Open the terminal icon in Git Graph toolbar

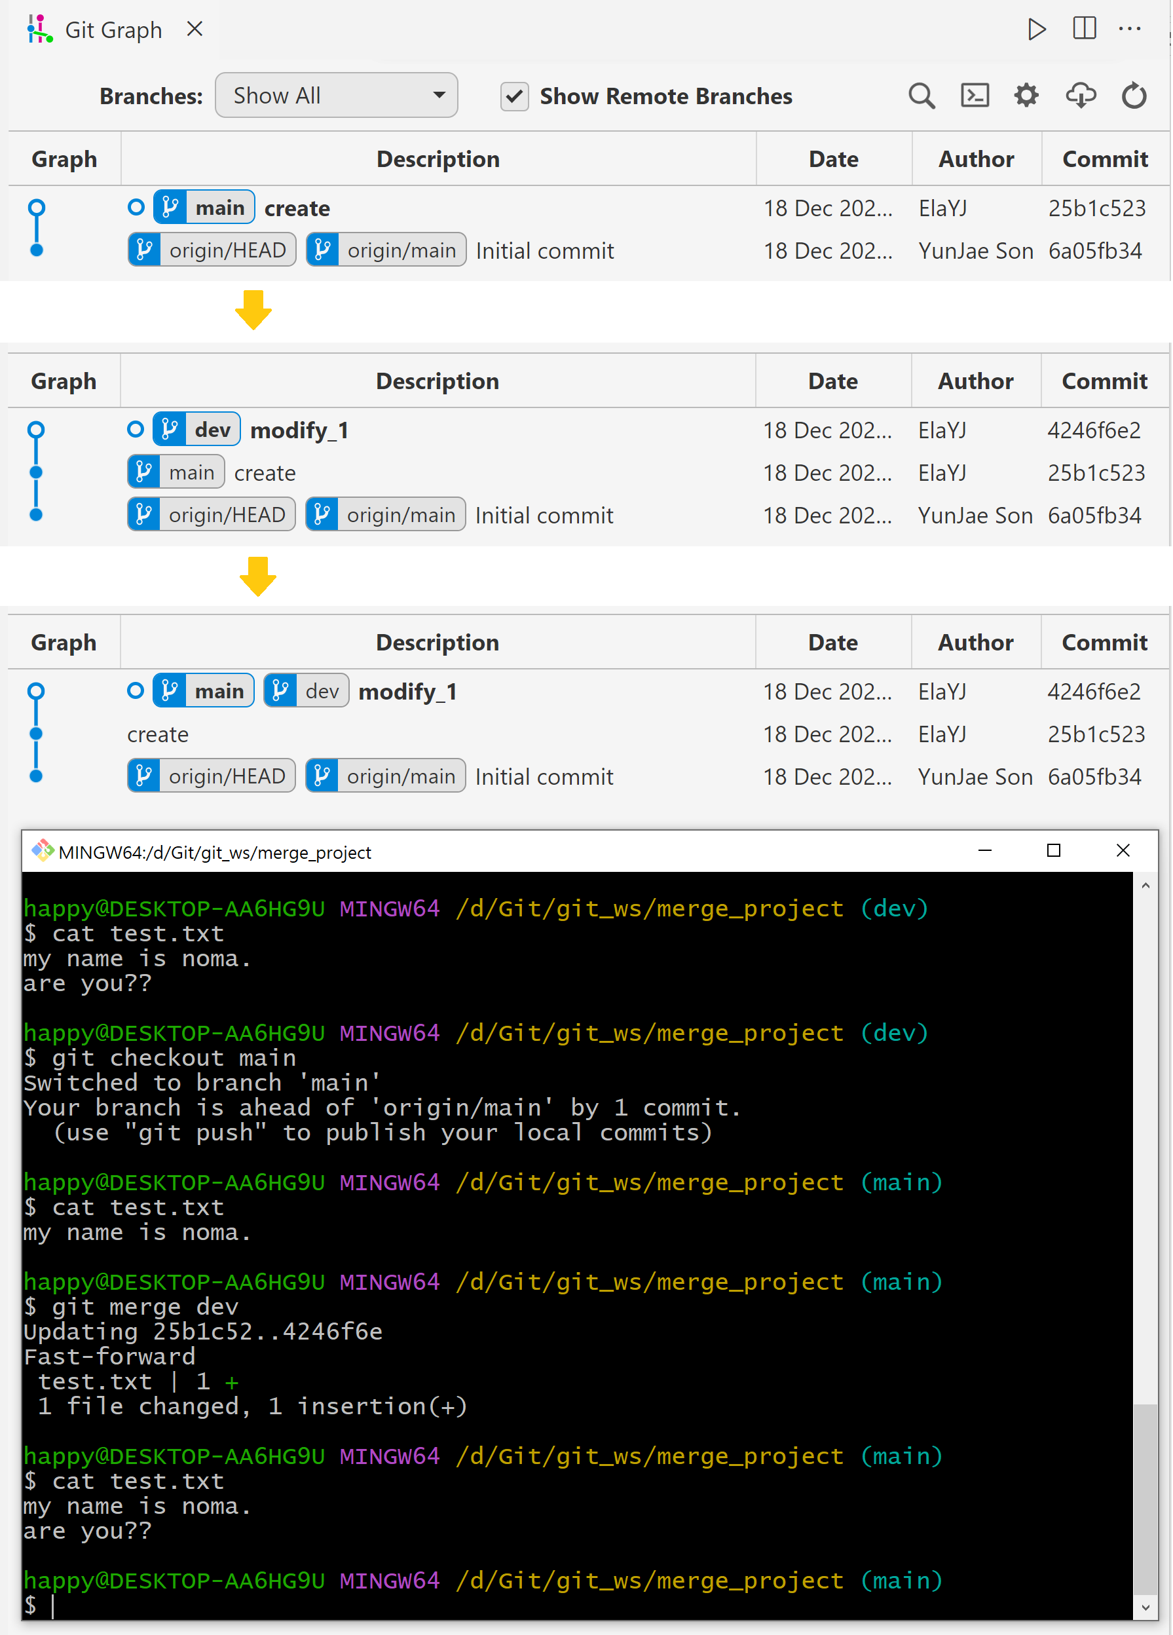pyautogui.click(x=974, y=95)
